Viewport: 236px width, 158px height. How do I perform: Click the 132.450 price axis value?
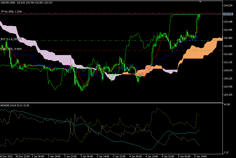pos(228,38)
